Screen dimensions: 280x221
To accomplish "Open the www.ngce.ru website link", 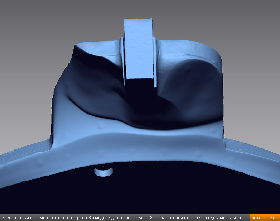I will [x=265, y=218].
